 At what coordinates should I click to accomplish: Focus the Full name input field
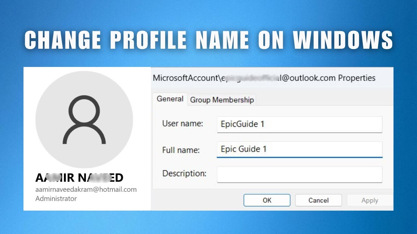click(x=299, y=149)
